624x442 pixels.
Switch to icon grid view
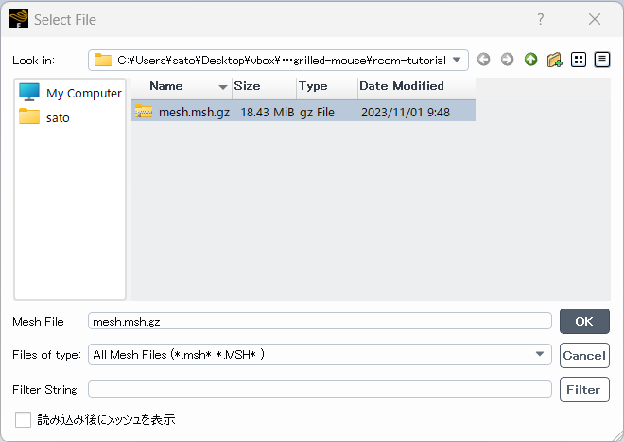click(x=579, y=60)
